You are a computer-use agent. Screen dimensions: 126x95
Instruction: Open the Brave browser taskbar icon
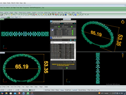pos(19,93)
